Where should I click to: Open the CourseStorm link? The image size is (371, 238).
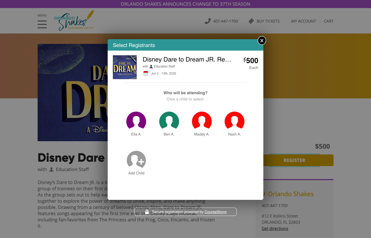pyautogui.click(x=215, y=212)
